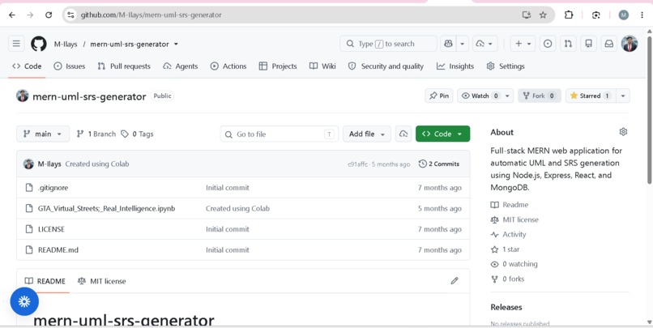Click the Chrome profile M avatar
Image resolution: width=653 pixels, height=328 pixels.
pyautogui.click(x=624, y=15)
